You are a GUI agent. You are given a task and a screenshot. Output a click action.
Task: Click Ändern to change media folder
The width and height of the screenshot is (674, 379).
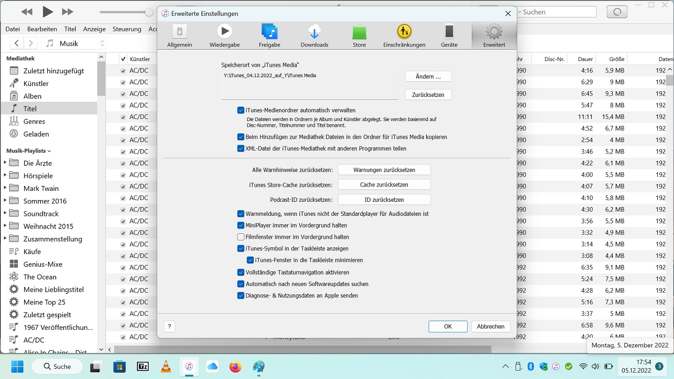(x=428, y=76)
